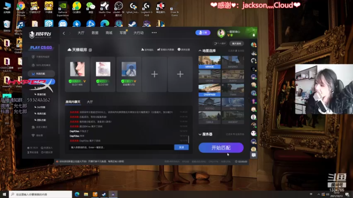Expand the 服务器 server section

coord(200,134)
